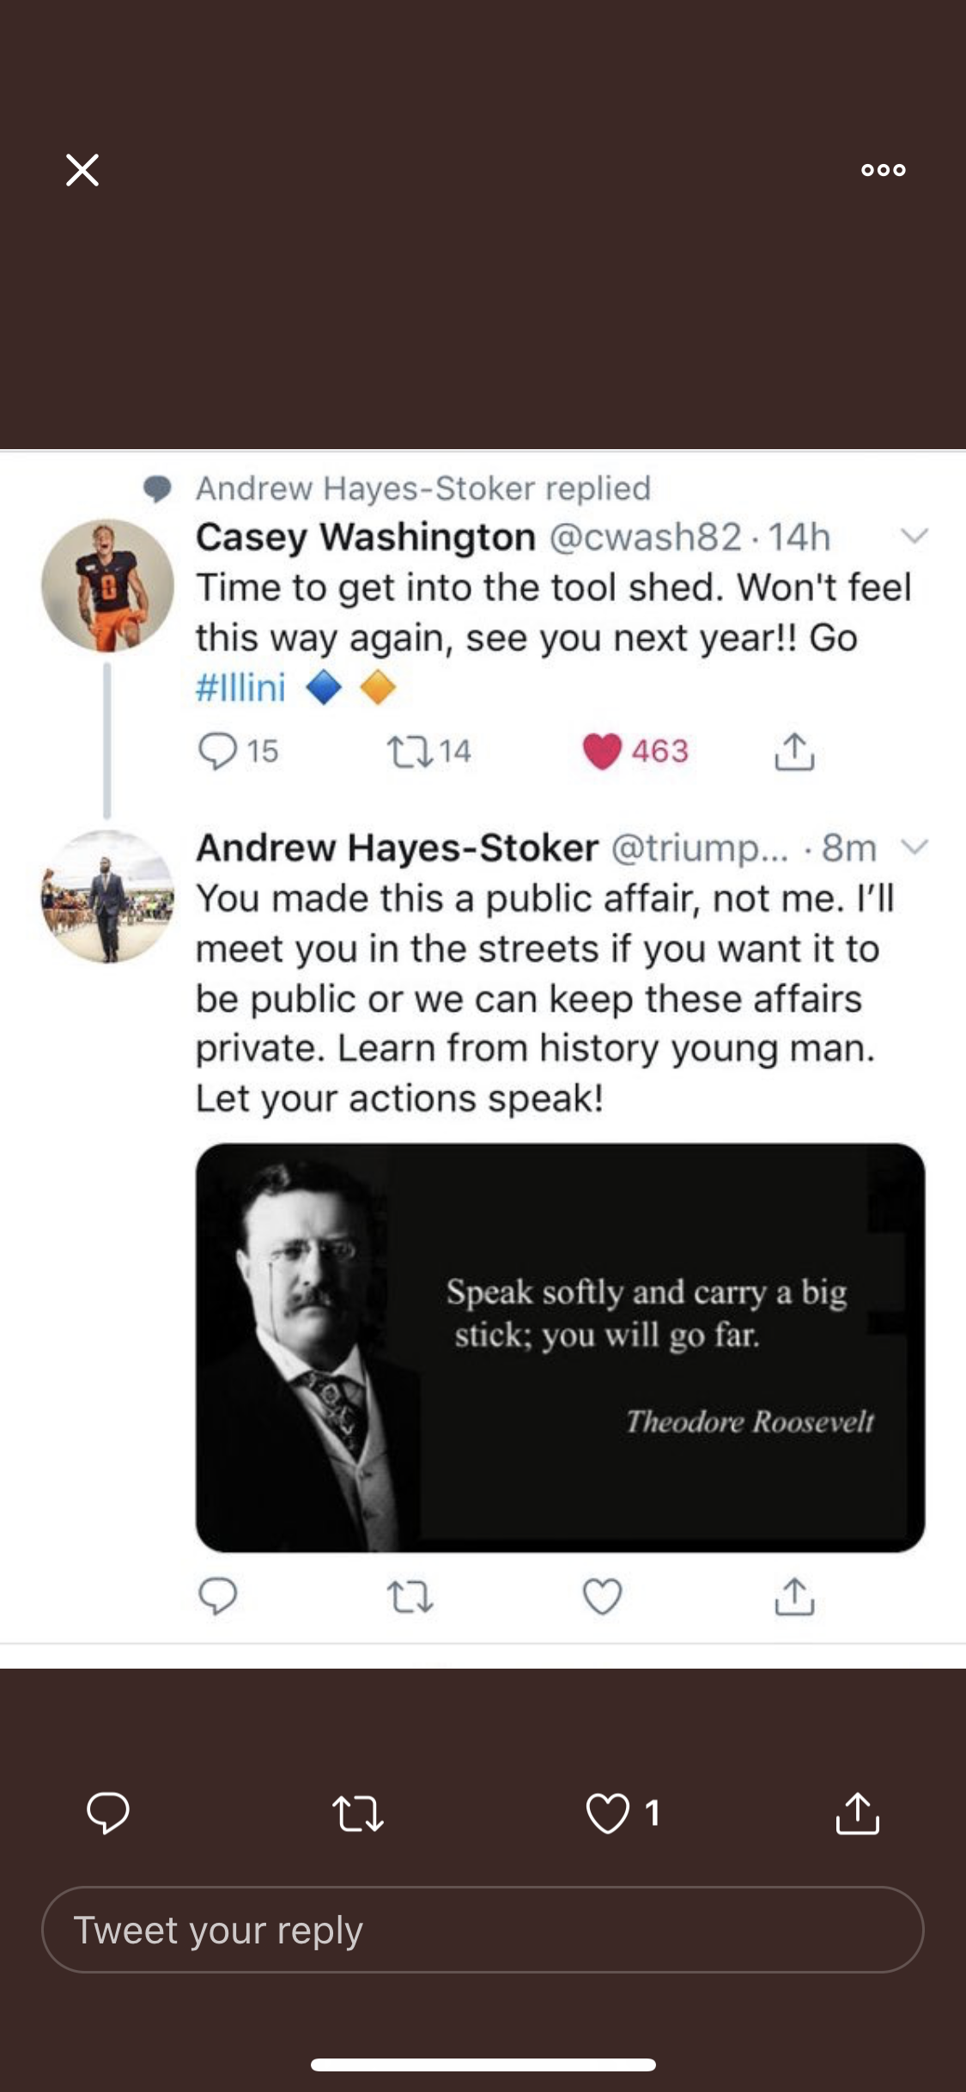Tap the bottom bar reply icon
Viewport: 966px width, 2092px height.
pyautogui.click(x=108, y=1813)
